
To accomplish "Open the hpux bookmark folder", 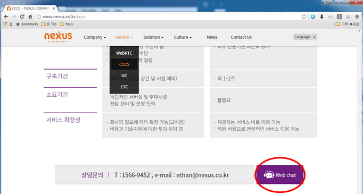I will (67, 24).
